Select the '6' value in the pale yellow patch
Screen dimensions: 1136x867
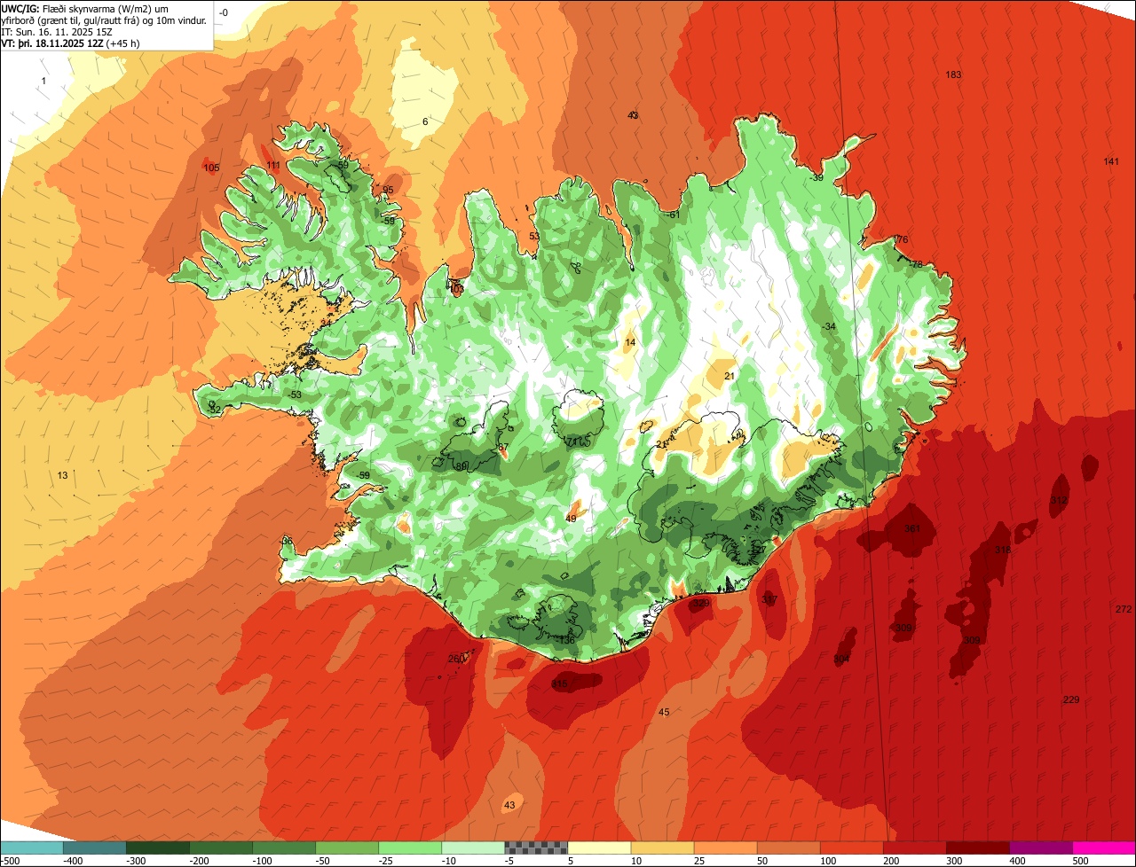click(x=425, y=121)
